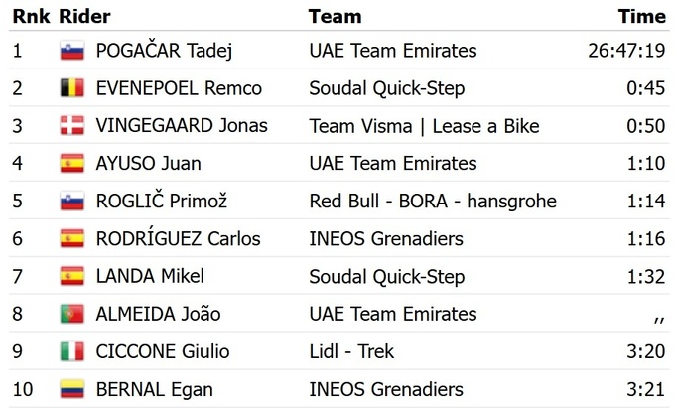Click the Belgian flag beside Evenepoel
This screenshot has height=408, width=675.
[71, 88]
